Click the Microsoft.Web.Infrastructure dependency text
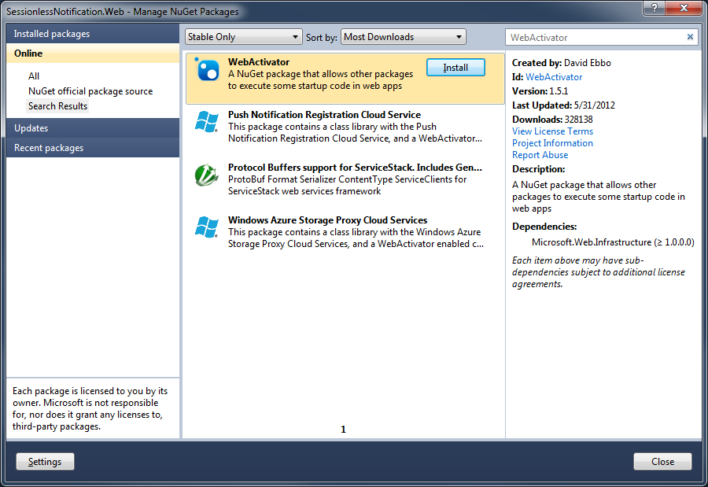This screenshot has height=487, width=708. click(x=613, y=242)
